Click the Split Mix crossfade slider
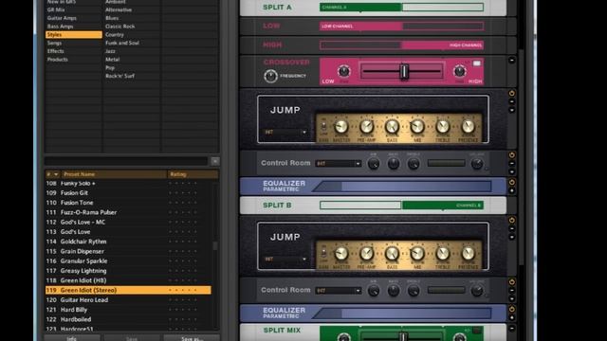607x341 pixels. coord(402,336)
